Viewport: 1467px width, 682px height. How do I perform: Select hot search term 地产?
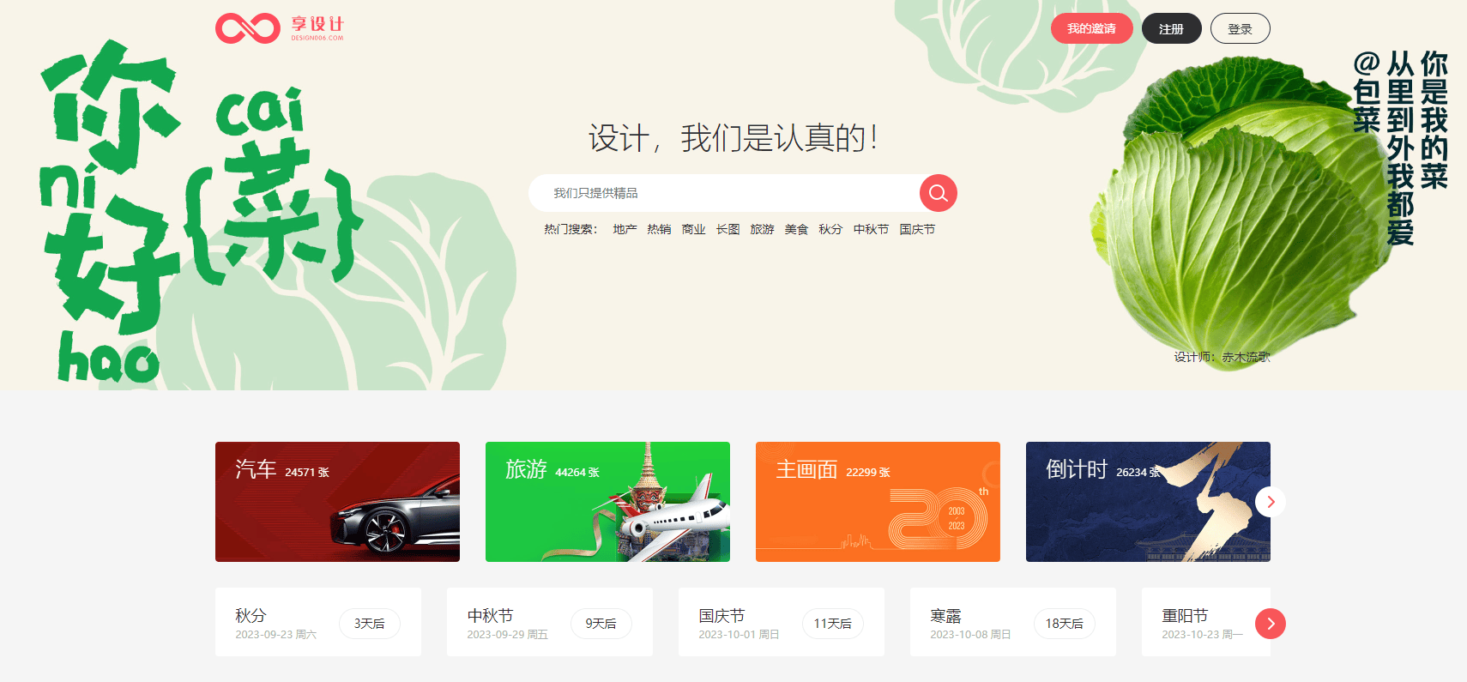coord(625,230)
